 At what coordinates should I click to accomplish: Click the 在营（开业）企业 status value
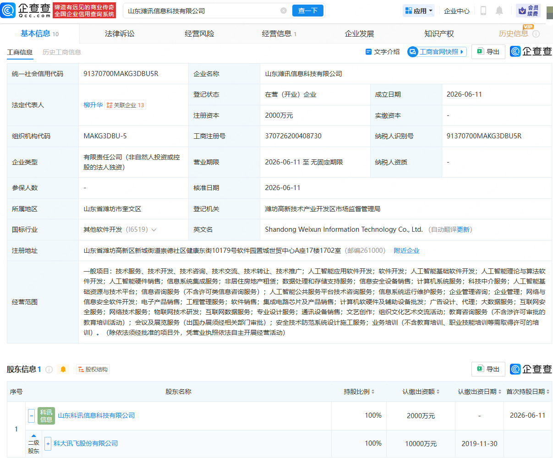pos(290,94)
